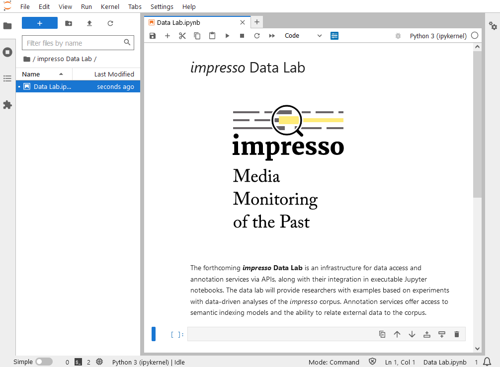
Task: Restart kernel and run all cells
Action: (272, 36)
